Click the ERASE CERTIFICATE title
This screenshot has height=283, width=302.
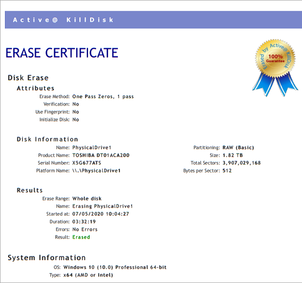coord(62,53)
